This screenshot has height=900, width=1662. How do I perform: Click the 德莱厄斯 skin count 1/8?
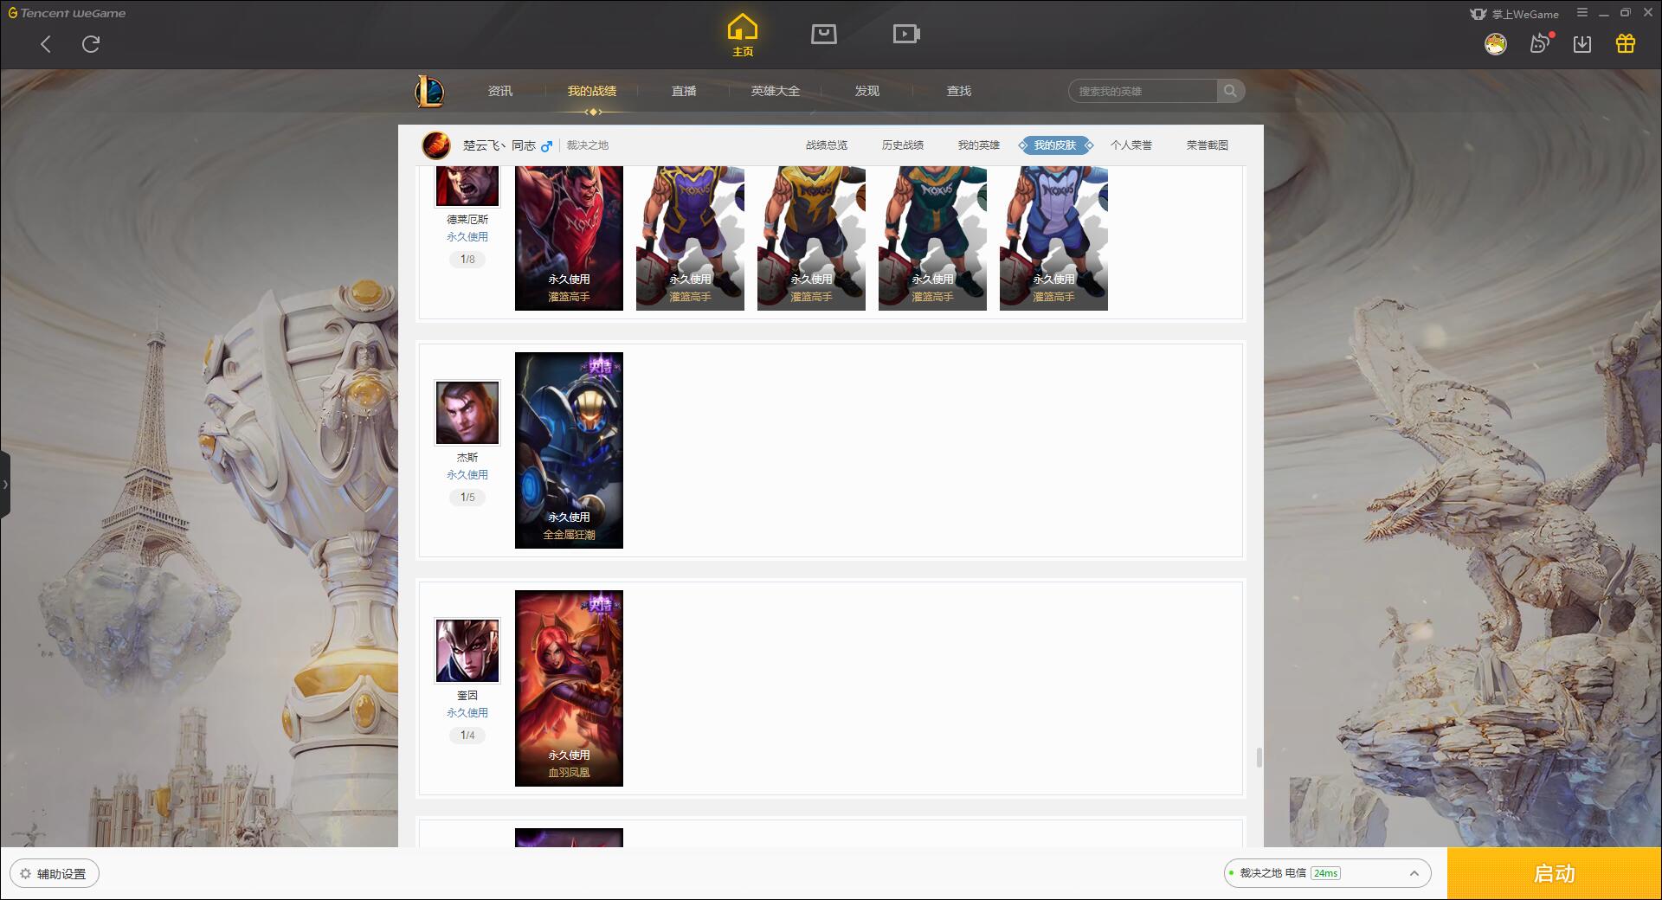467,260
